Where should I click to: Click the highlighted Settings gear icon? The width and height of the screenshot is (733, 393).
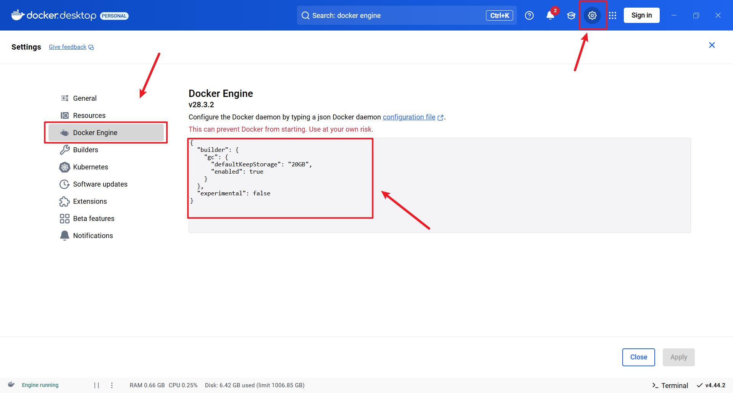592,15
